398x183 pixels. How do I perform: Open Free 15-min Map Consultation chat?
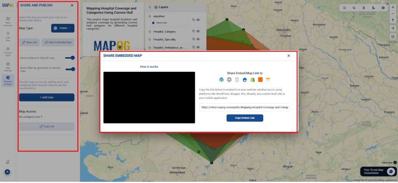[x=379, y=171]
